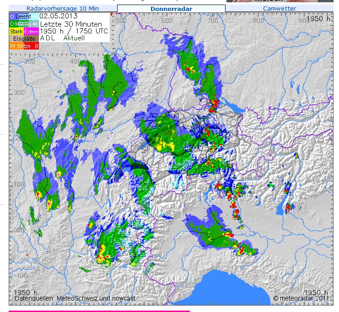Click the 800 grid coordinate label
Viewport: 339px width, 312px height.
tap(258, 21)
